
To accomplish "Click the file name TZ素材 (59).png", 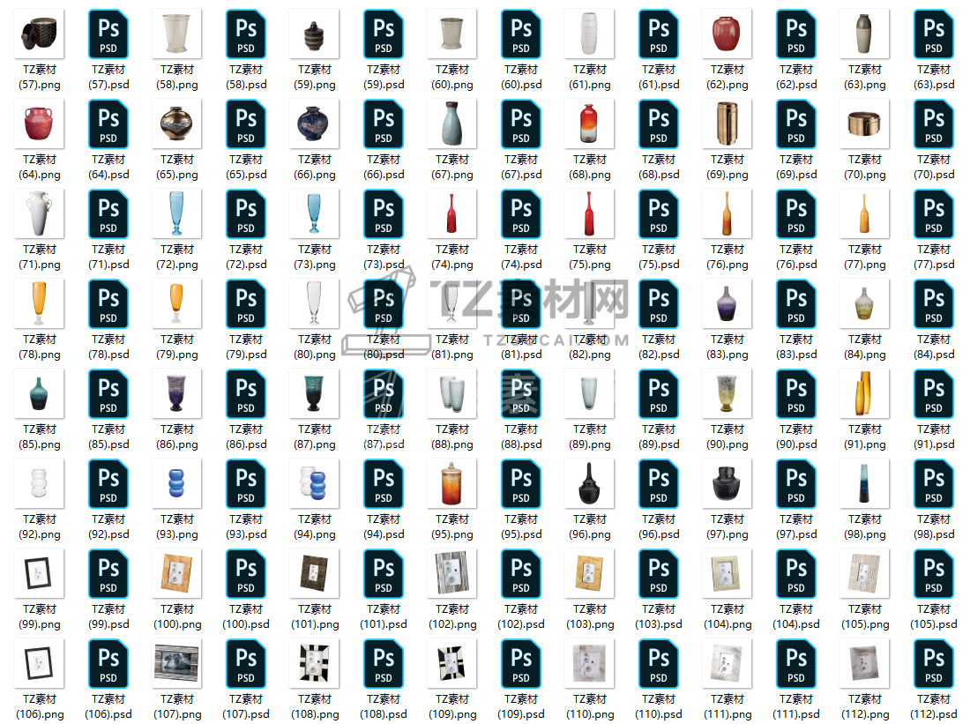I will coord(314,78).
